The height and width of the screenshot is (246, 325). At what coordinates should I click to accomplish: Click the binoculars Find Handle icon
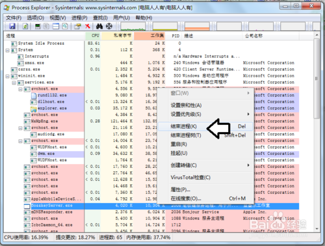coord(99,27)
